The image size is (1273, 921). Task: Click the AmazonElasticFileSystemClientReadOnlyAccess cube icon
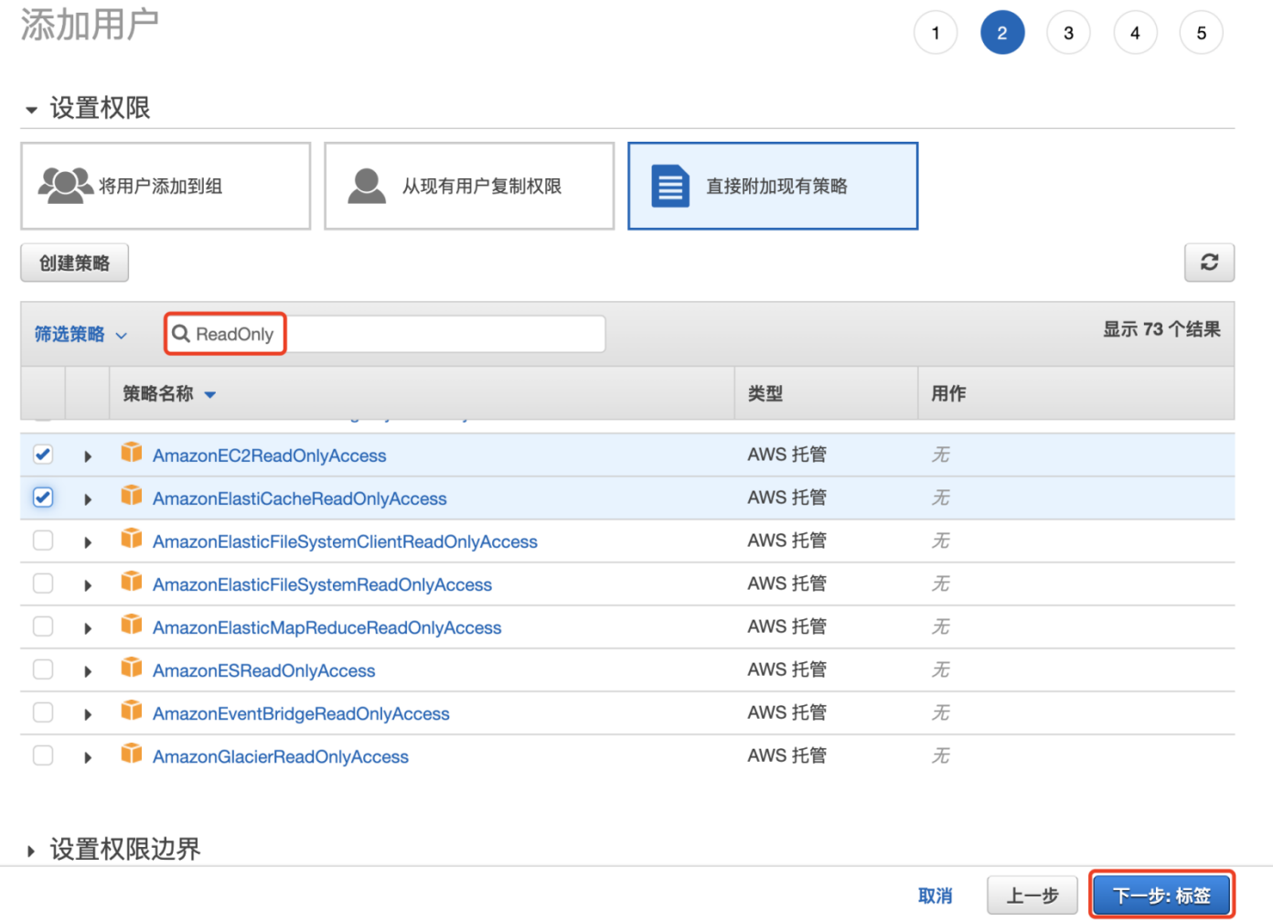[x=132, y=539]
